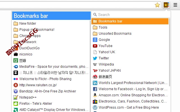Click the text 'Twitter'
The width and height of the screenshot is (180, 112).
(x=104, y=58)
